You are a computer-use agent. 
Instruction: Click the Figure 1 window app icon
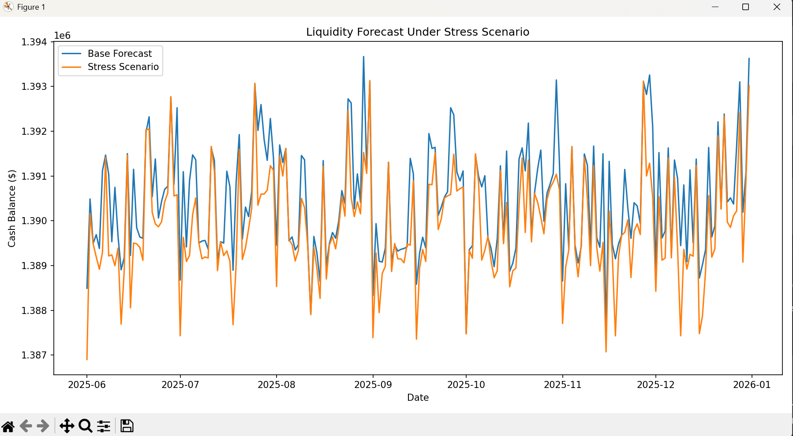pyautogui.click(x=8, y=7)
